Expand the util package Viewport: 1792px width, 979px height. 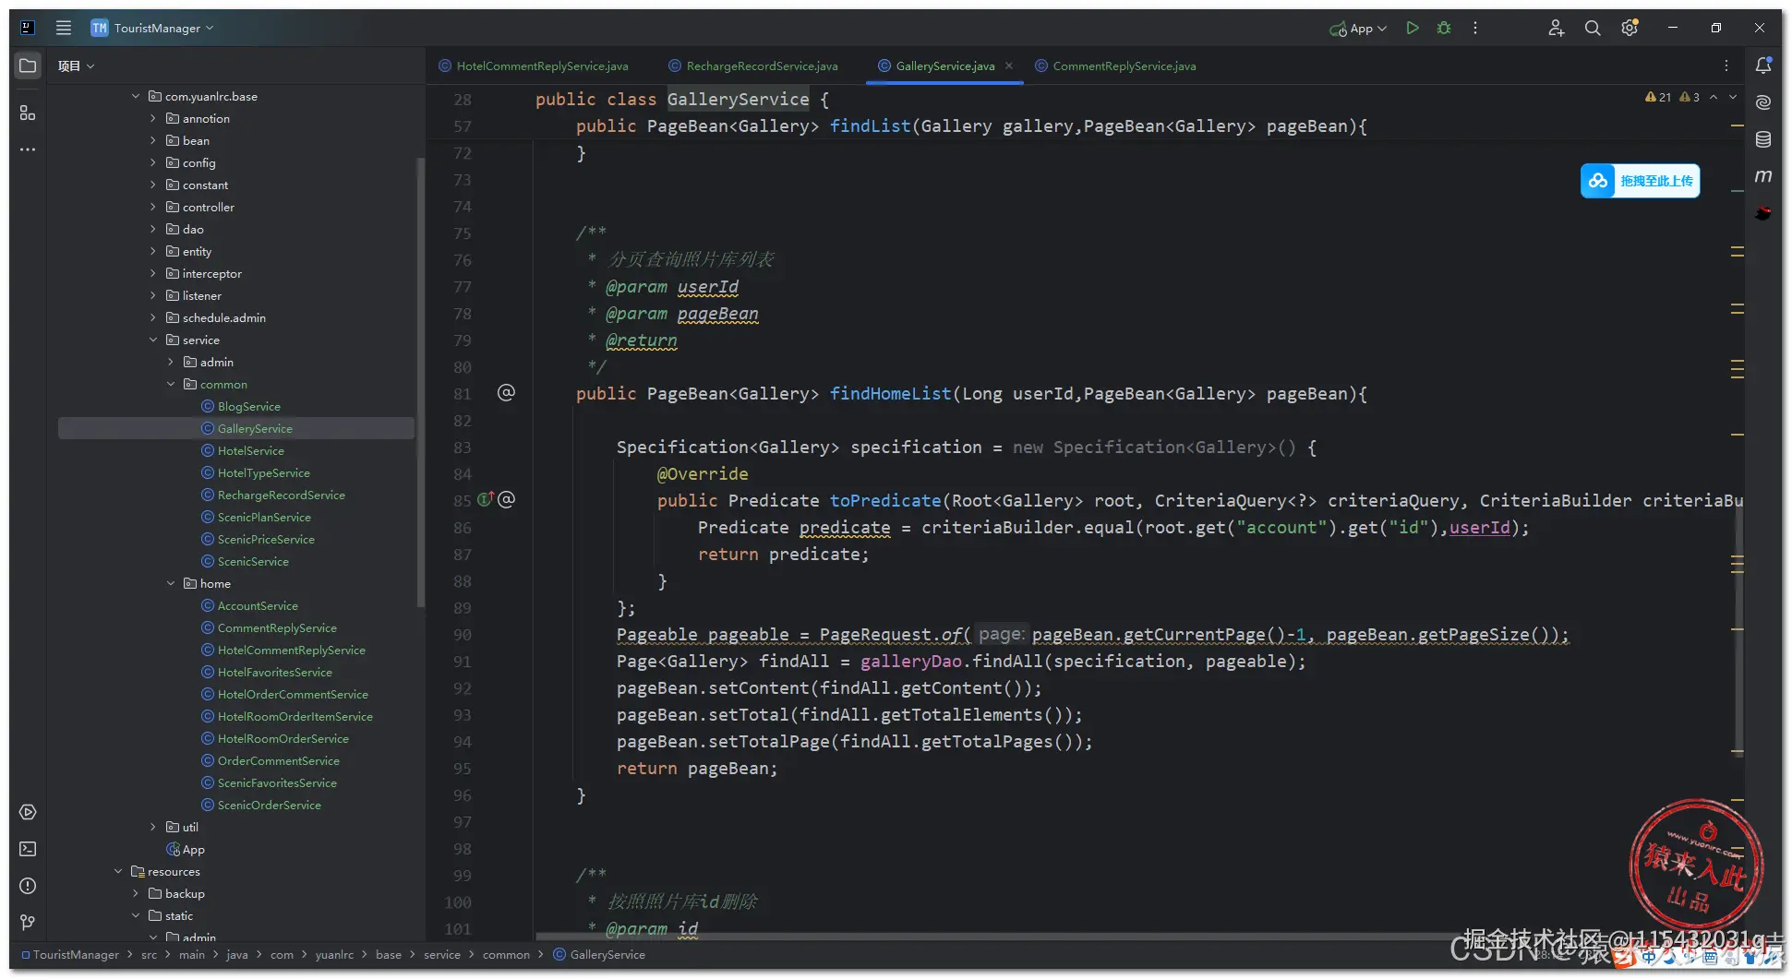pos(153,827)
